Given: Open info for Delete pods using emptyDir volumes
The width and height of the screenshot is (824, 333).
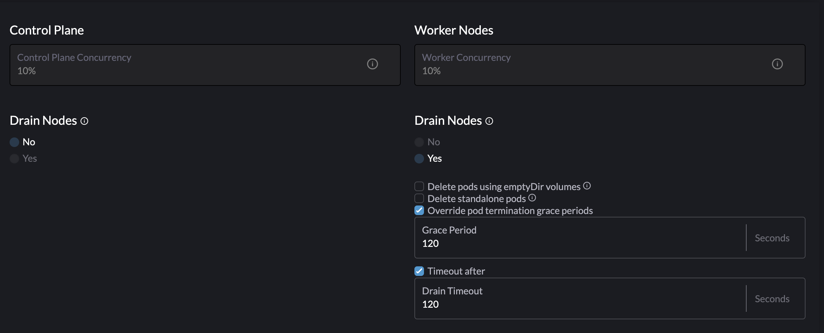Looking at the screenshot, I should click(x=587, y=186).
